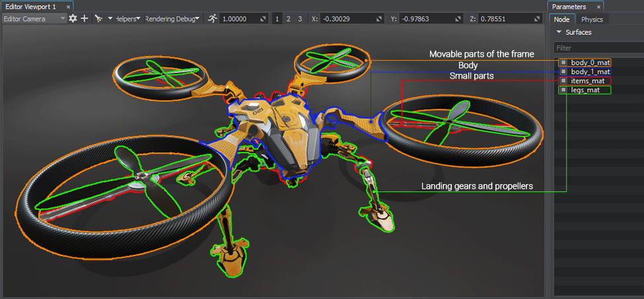The width and height of the screenshot is (644, 299).
Task: Close the Parameters panel tab
Action: [598, 6]
